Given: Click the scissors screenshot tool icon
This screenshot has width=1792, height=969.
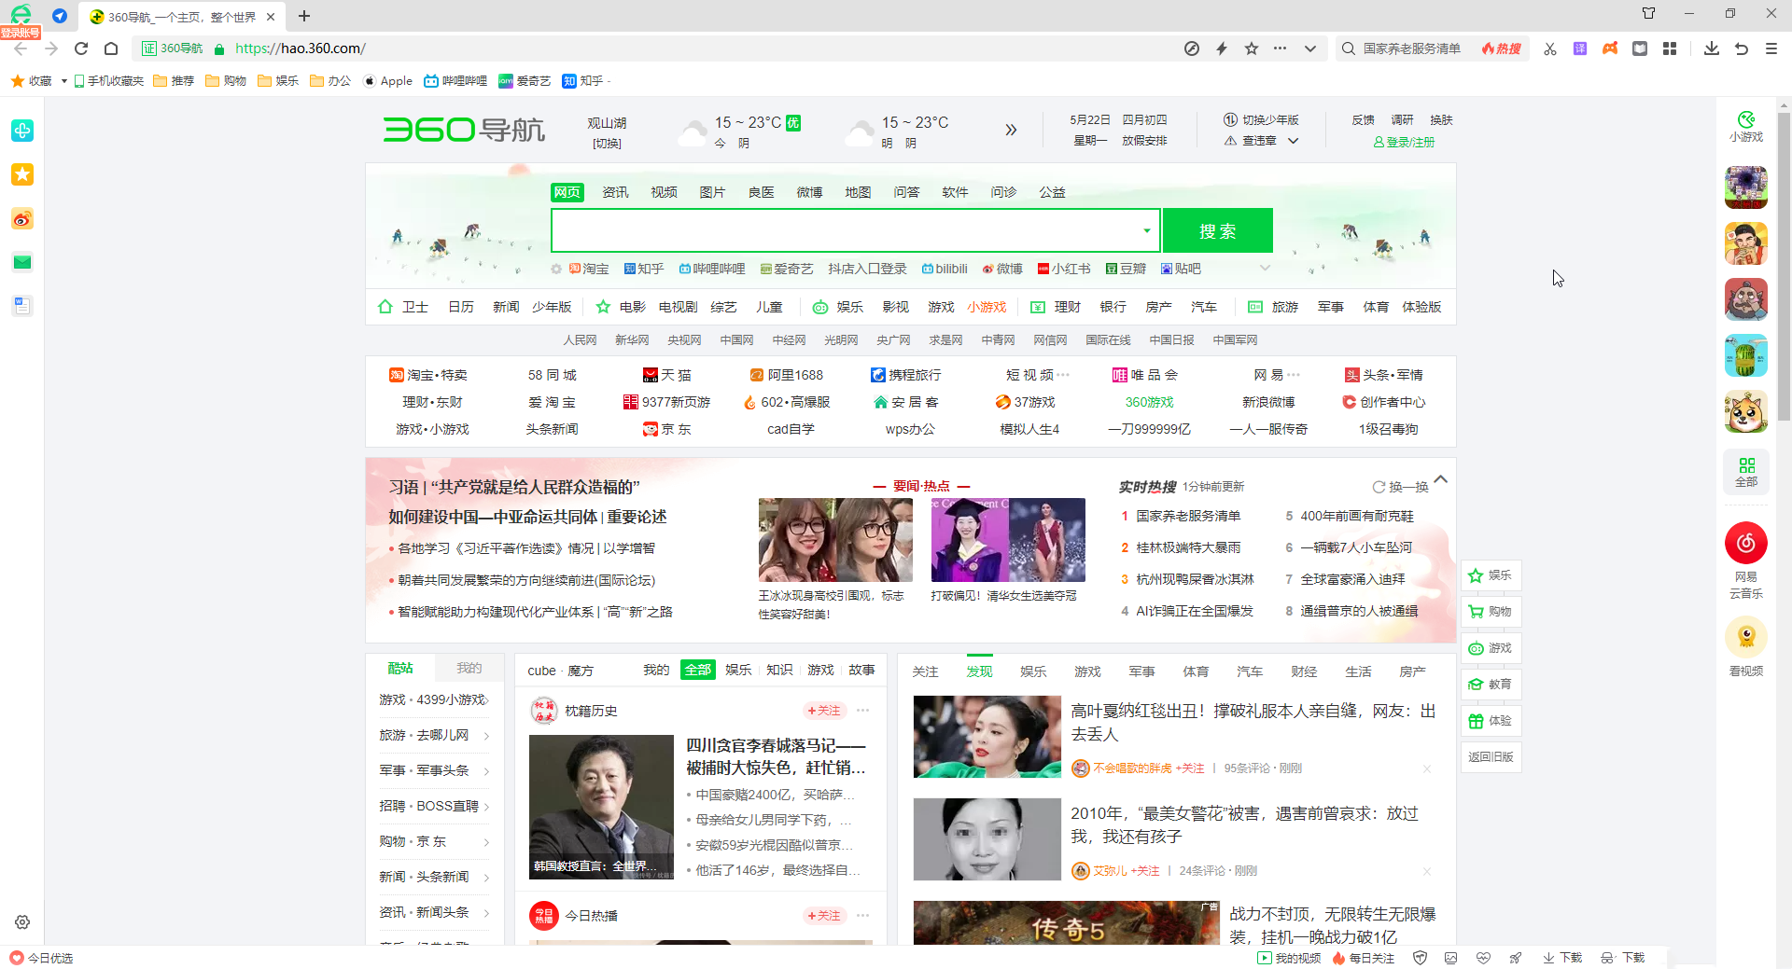Looking at the screenshot, I should (x=1550, y=48).
